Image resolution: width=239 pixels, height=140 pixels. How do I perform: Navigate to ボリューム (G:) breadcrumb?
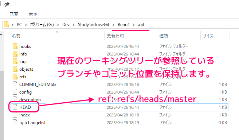click(42, 25)
